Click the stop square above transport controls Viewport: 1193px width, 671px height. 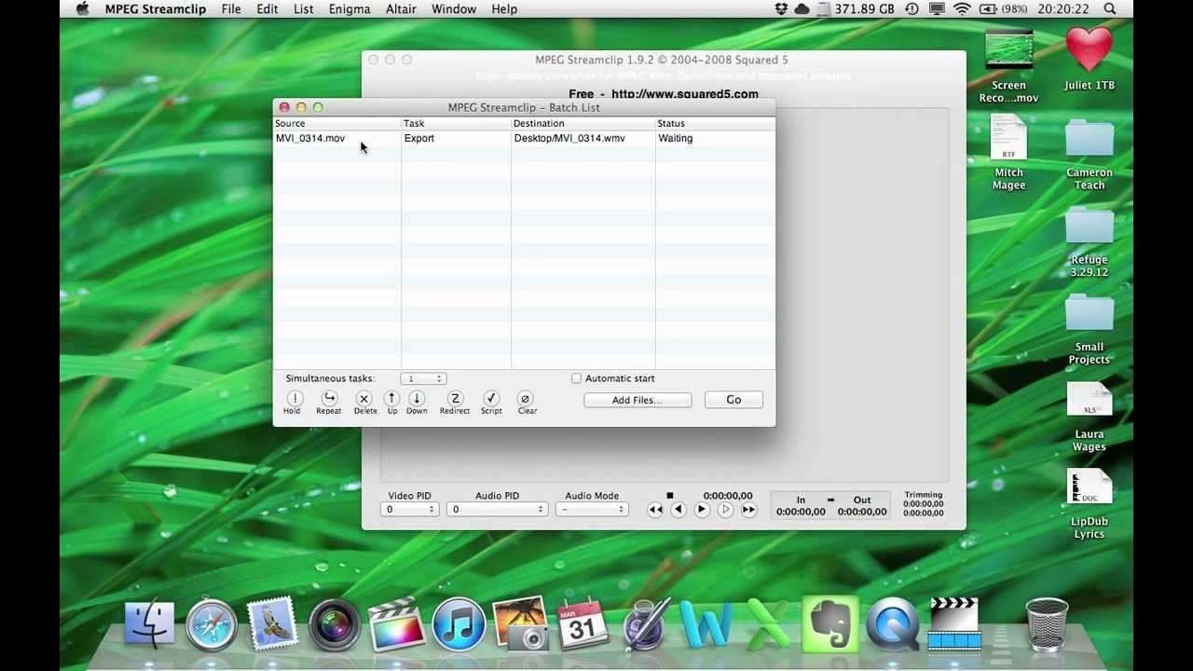click(x=669, y=496)
